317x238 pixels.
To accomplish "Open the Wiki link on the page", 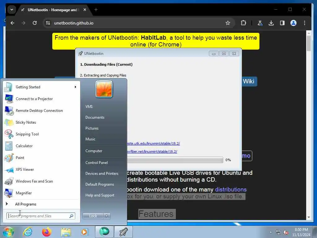I will pyautogui.click(x=249, y=82).
